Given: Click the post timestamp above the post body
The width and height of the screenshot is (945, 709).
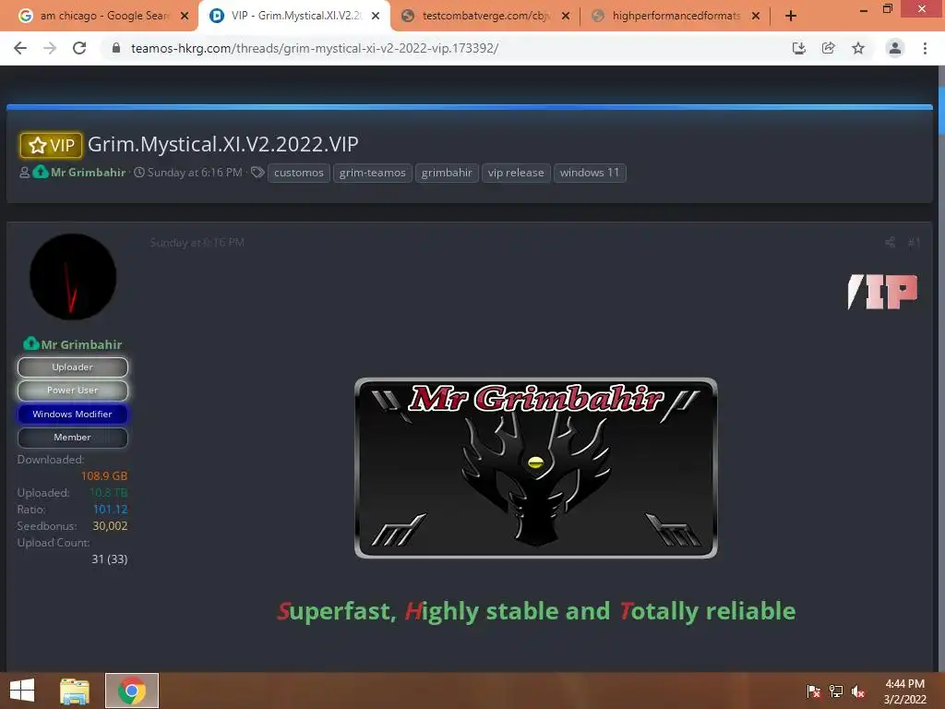Looking at the screenshot, I should pyautogui.click(x=197, y=243).
